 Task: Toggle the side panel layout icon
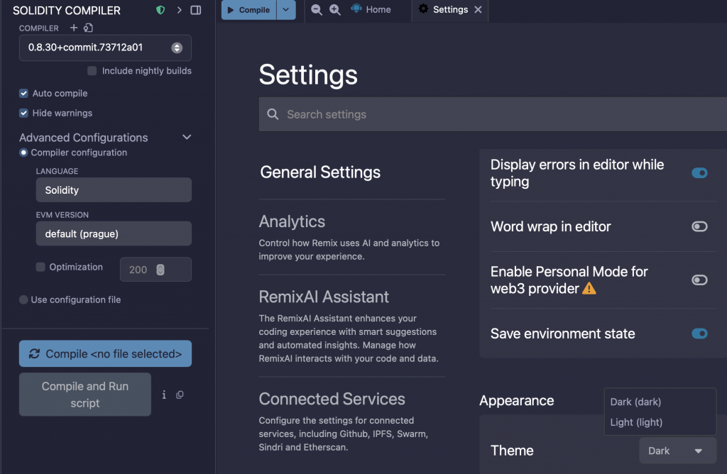coord(196,11)
